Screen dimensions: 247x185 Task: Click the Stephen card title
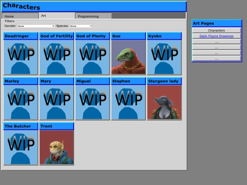(129, 81)
